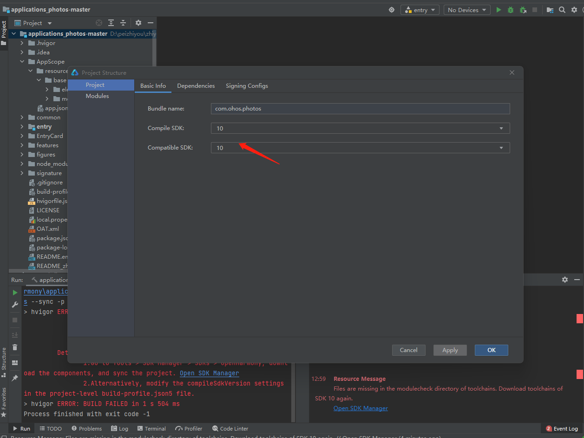584x438 pixels.
Task: Expand the features folder
Action: coord(22,145)
